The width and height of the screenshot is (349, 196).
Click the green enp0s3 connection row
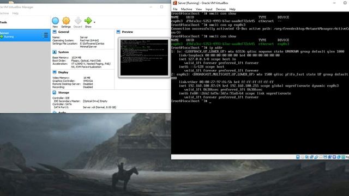coord(230,44)
